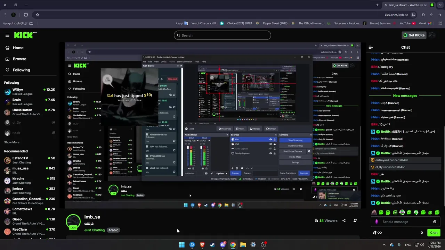This screenshot has height=250, width=445.
Task: Open a new browser tab
Action: [377, 5]
